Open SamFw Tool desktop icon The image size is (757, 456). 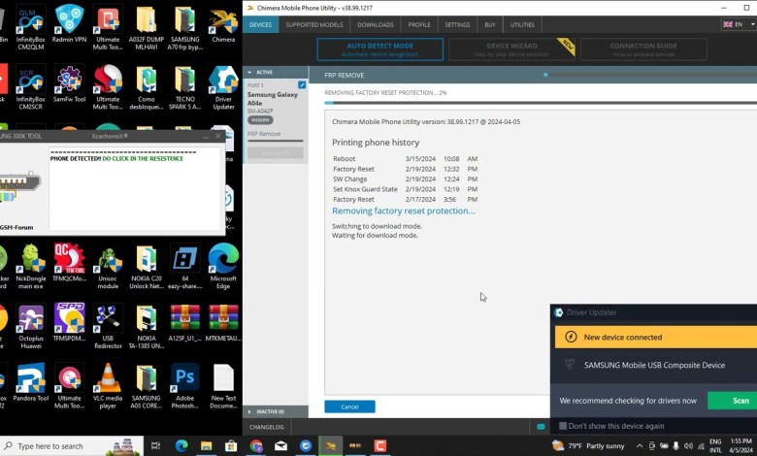coord(69,84)
